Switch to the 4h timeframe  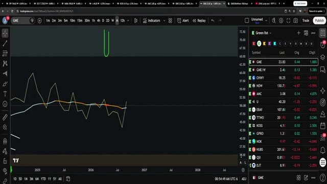[x=99, y=20]
